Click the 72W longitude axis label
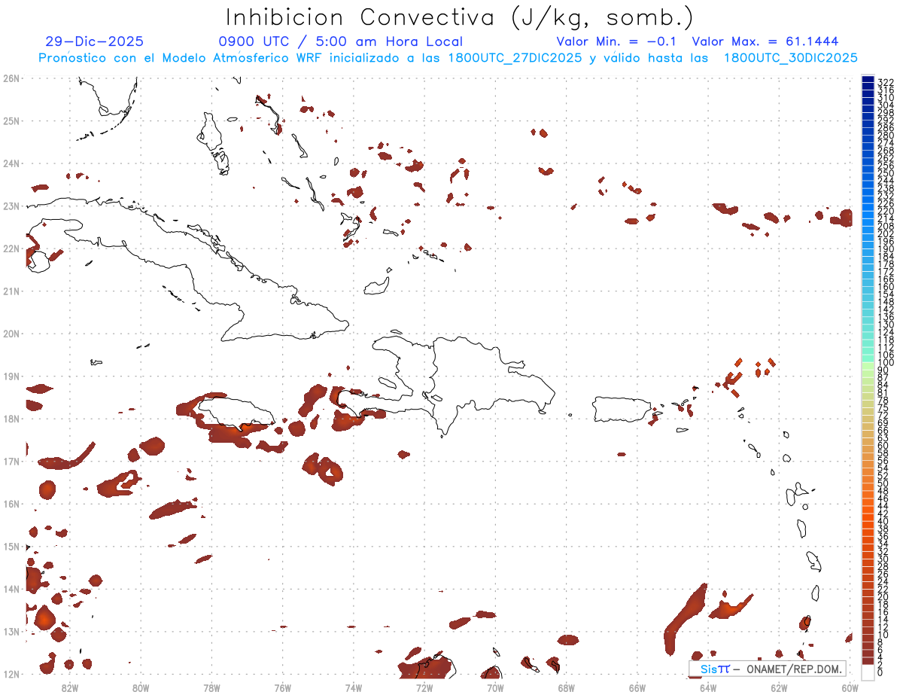 pyautogui.click(x=424, y=687)
